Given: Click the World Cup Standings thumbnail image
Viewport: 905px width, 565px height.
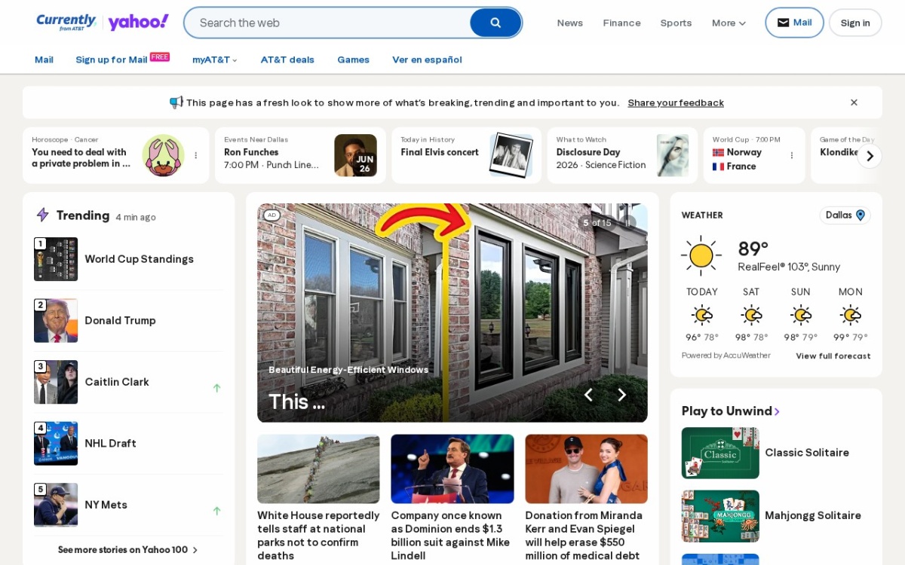Looking at the screenshot, I should click(56, 259).
